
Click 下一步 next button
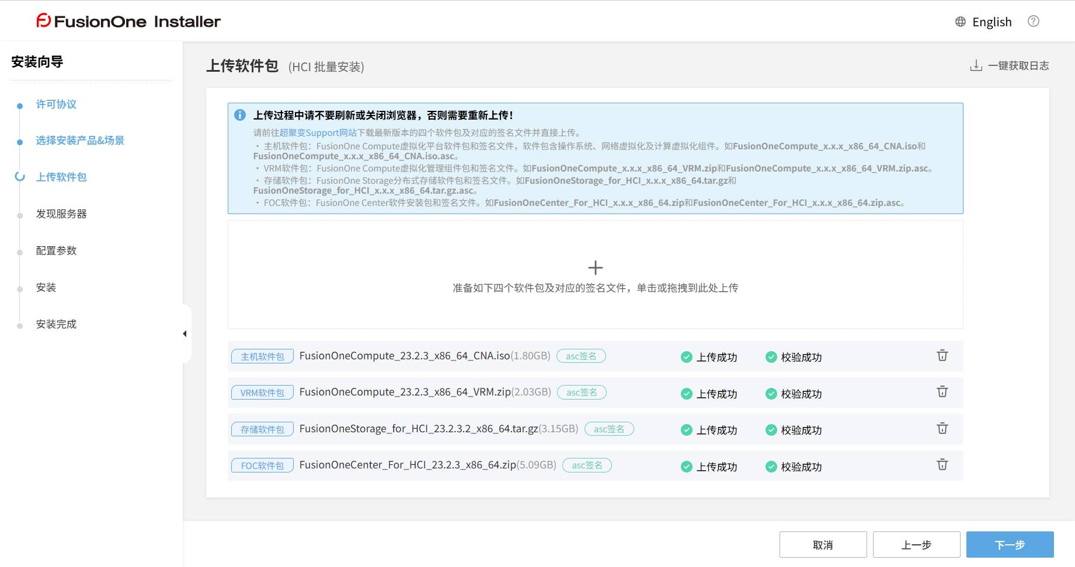[x=1010, y=545]
